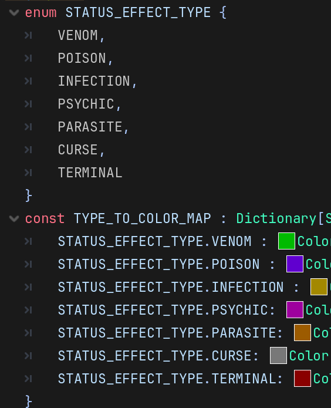
Task: Click the STATUS_EFFECT_TYPE.TERMINAL dictionary key
Action: coord(167,379)
